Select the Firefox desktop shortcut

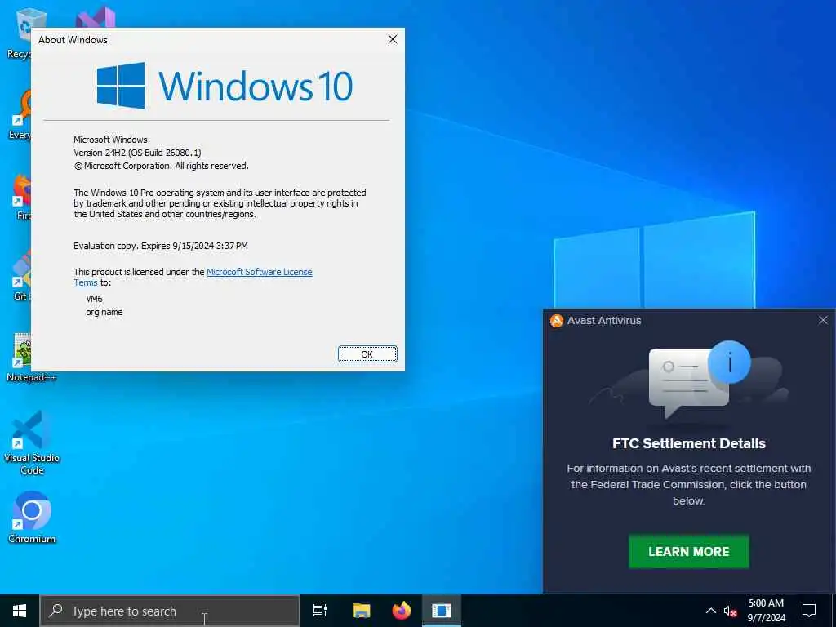click(x=22, y=198)
